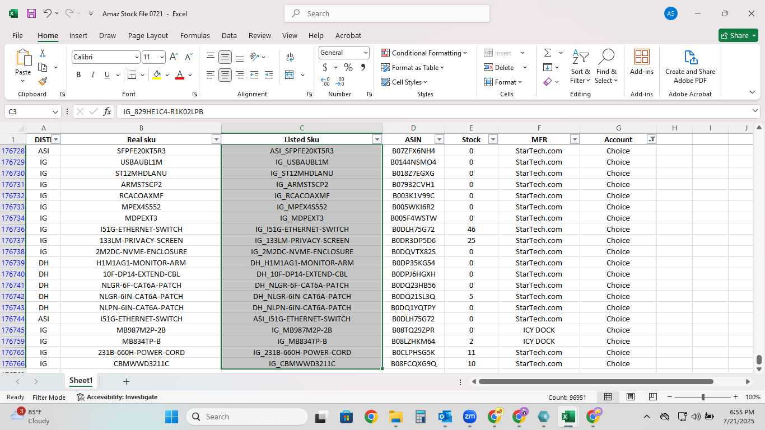The width and height of the screenshot is (765, 430).
Task: Open ASIN column filter dropdown
Action: click(439, 139)
